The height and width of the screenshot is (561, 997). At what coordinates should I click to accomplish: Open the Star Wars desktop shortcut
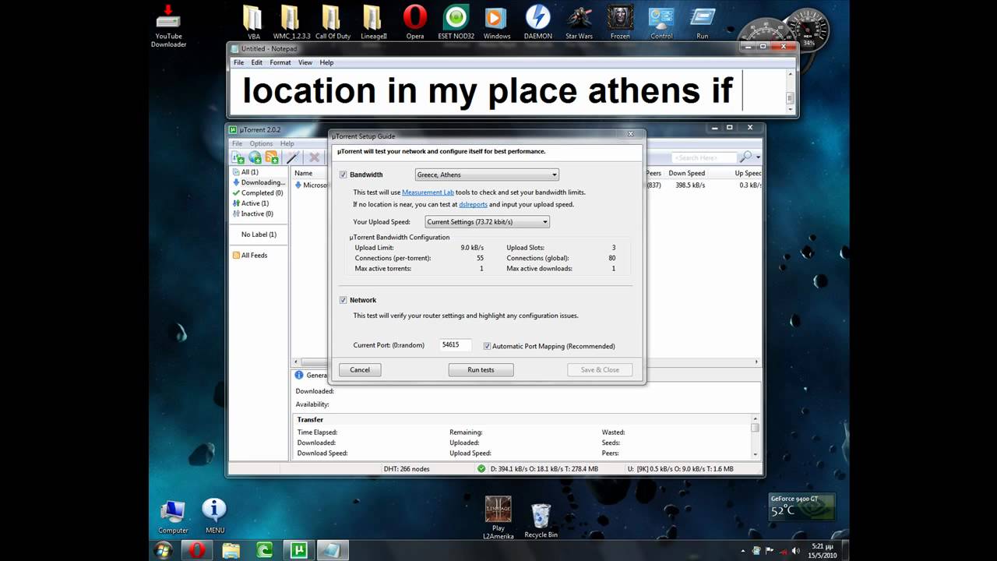pyautogui.click(x=579, y=23)
